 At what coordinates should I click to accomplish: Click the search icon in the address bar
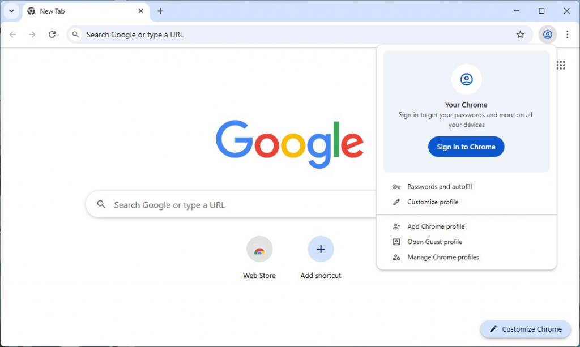pos(75,35)
